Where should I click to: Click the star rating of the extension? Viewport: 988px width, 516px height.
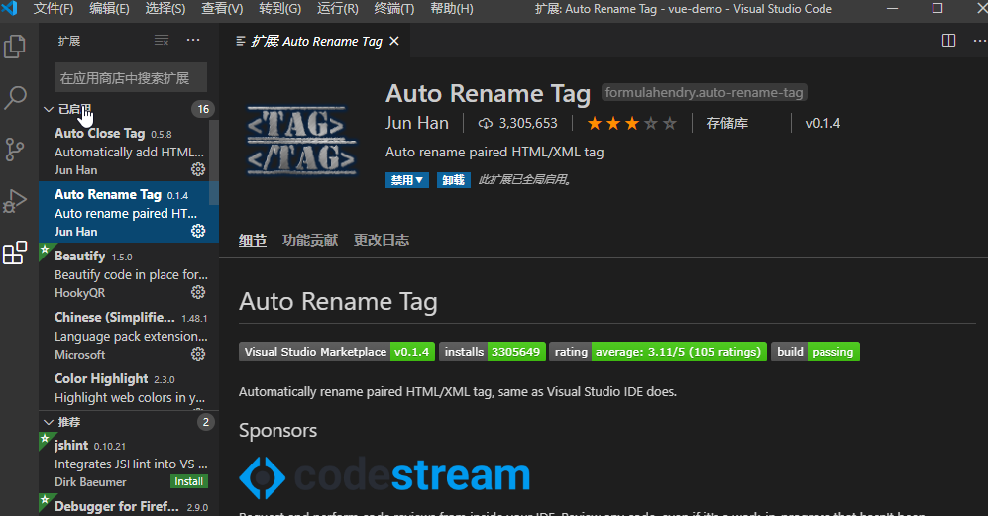click(x=631, y=124)
